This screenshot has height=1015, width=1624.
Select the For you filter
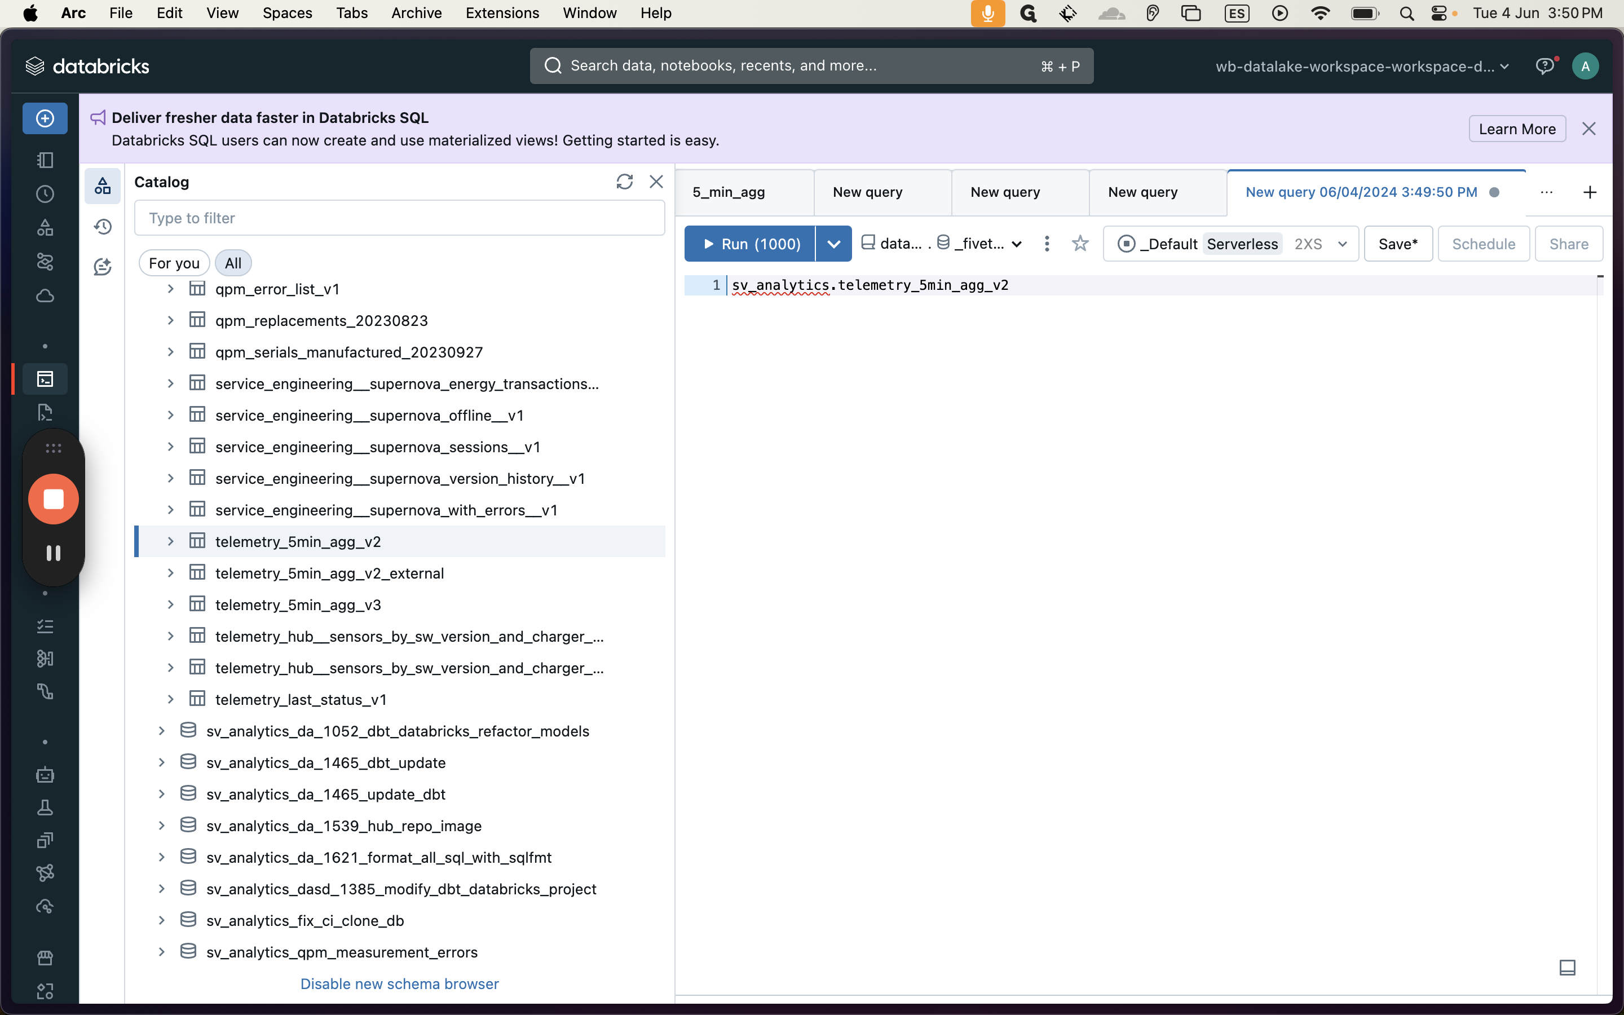coord(174,263)
